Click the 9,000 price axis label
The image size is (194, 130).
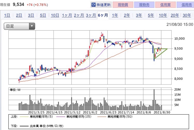point(178,59)
